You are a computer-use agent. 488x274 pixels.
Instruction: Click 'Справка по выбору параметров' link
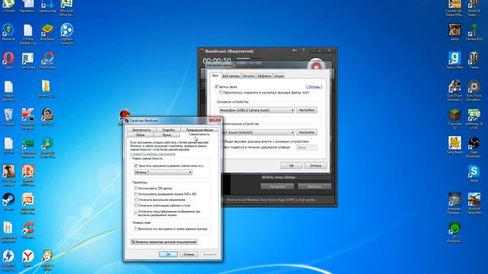[x=152, y=154]
